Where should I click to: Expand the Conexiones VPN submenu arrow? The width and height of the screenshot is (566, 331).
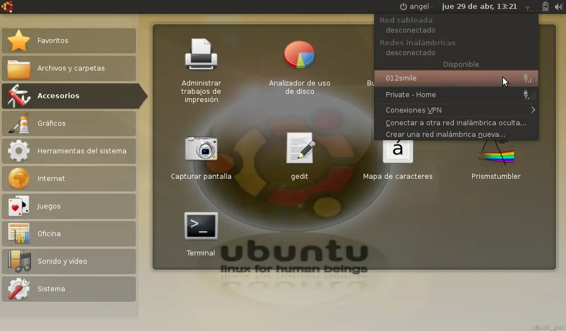pyautogui.click(x=533, y=110)
